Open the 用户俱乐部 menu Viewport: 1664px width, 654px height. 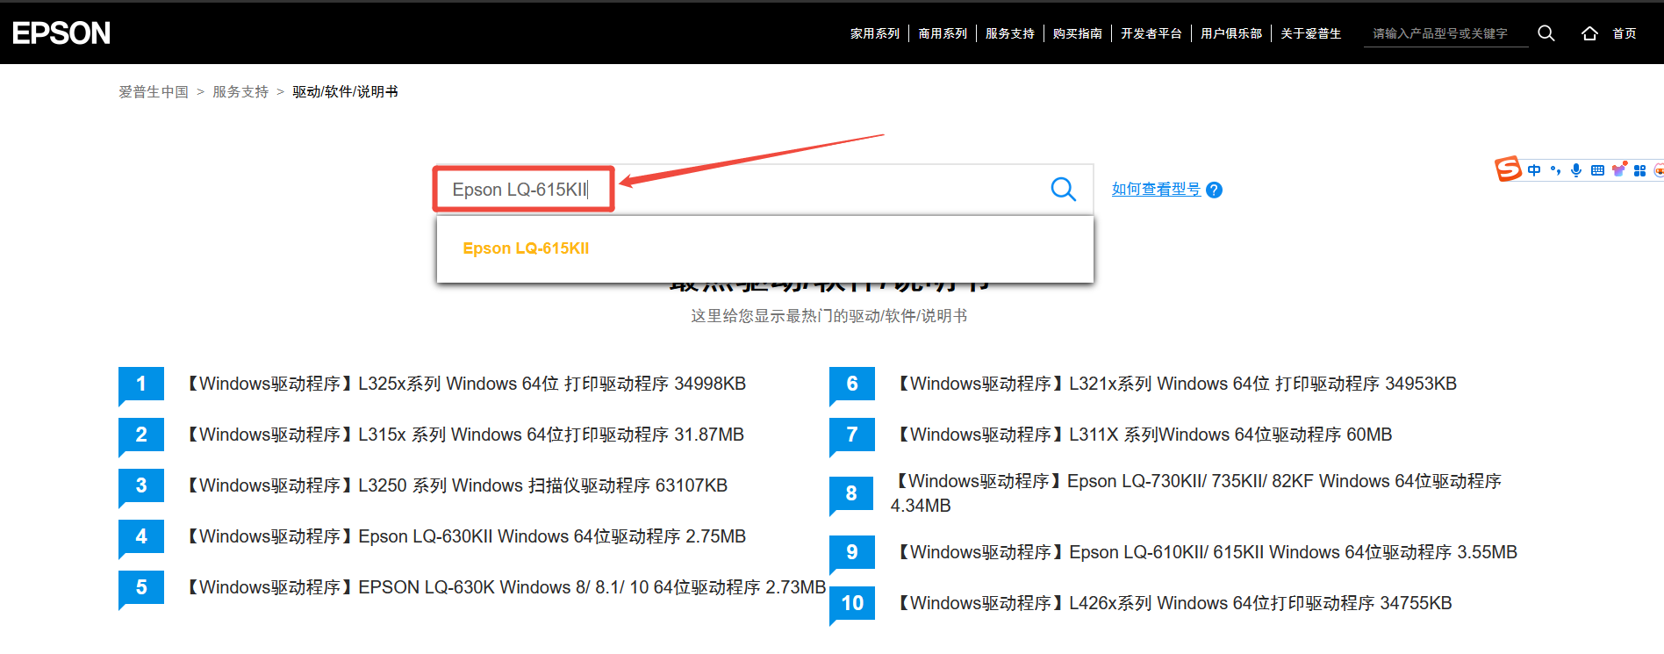(x=1231, y=33)
